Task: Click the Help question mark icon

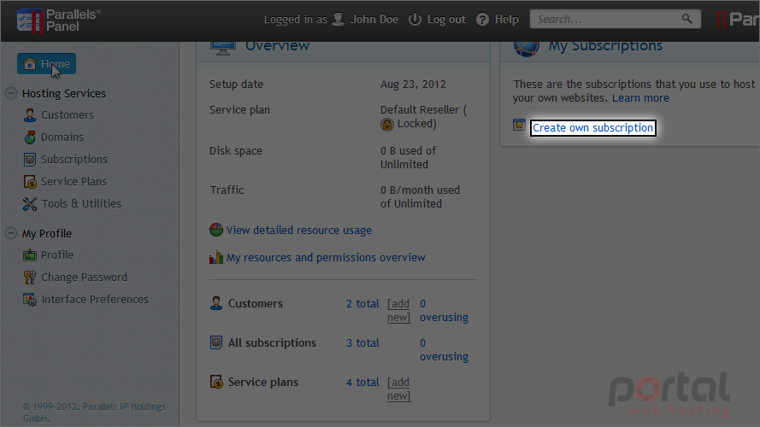Action: coord(482,20)
